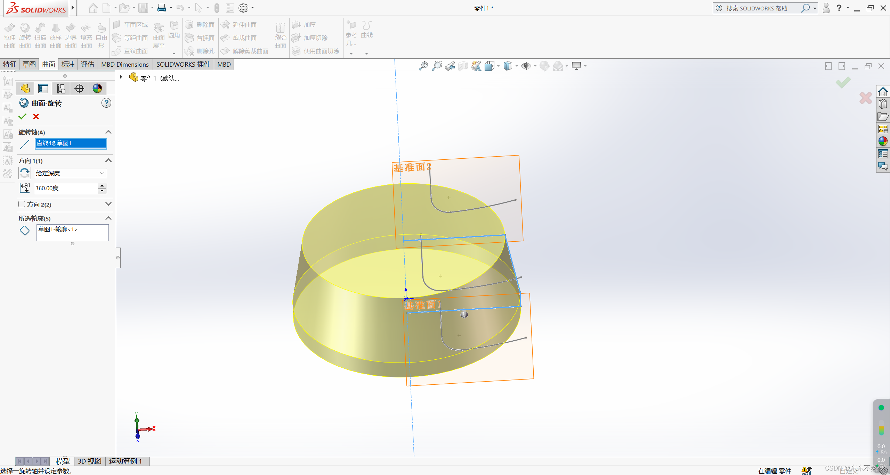Switch to the 草图 tab

[29, 64]
